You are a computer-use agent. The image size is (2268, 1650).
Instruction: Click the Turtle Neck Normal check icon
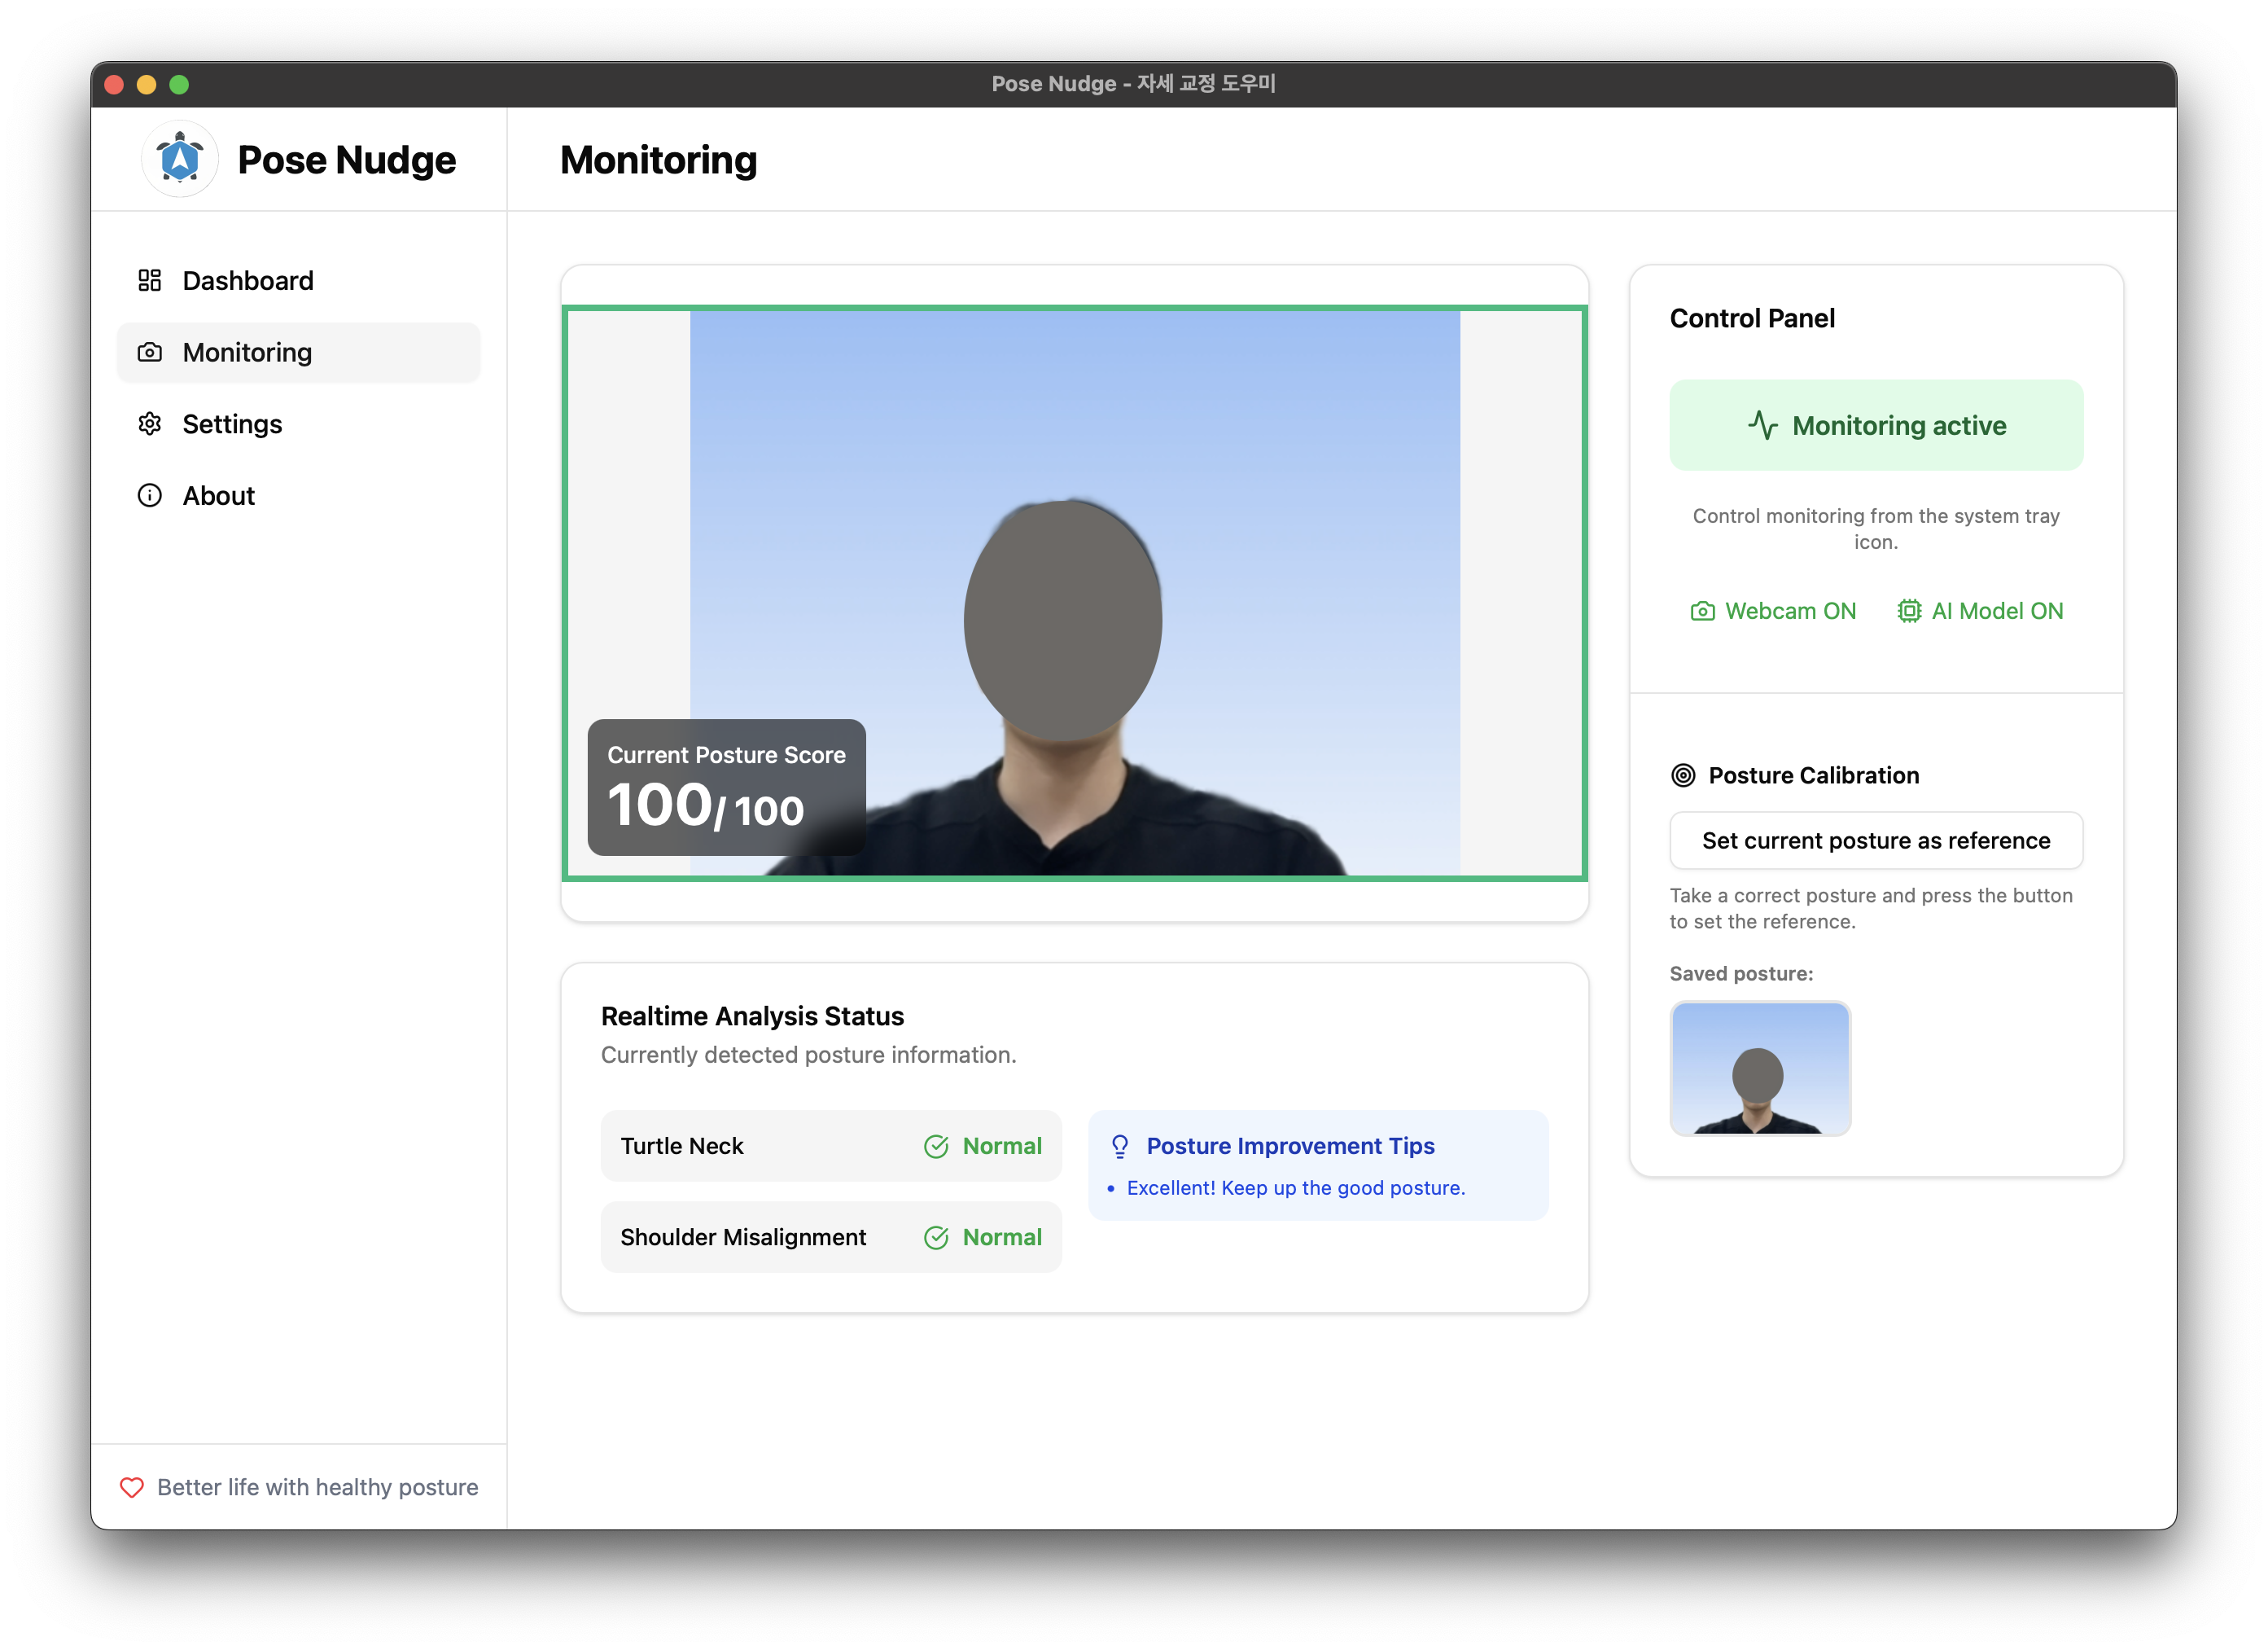point(936,1147)
